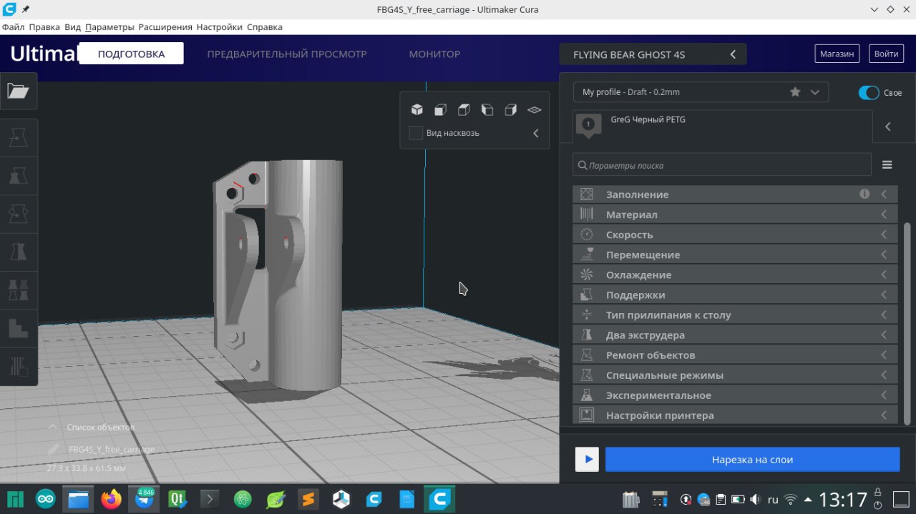Switch to МОНИТОР tab
This screenshot has width=916, height=514.
coord(434,54)
